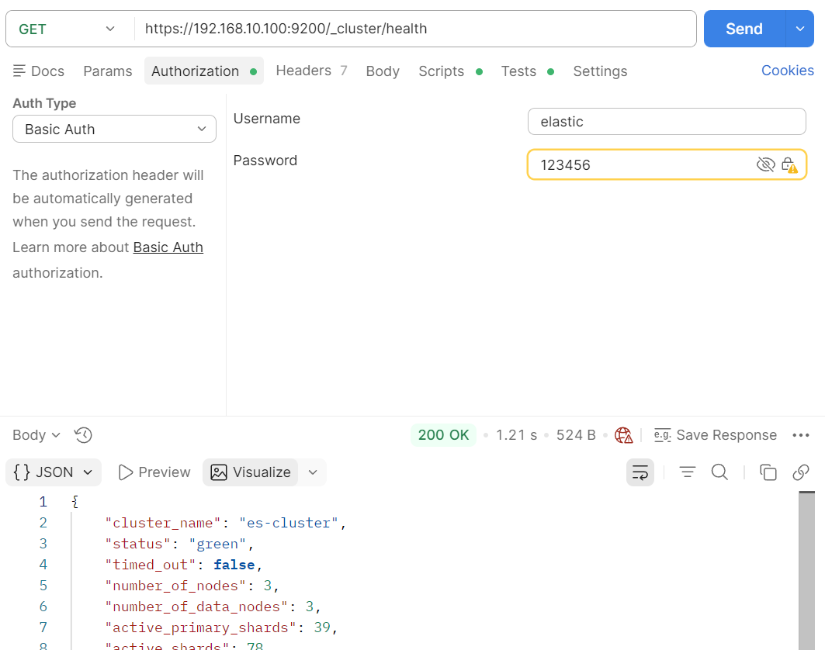Expand the Send button arrow options
The image size is (825, 650).
pos(800,29)
